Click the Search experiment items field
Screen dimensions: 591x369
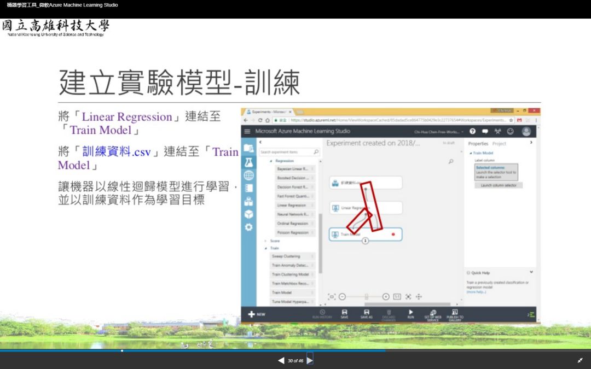click(289, 152)
